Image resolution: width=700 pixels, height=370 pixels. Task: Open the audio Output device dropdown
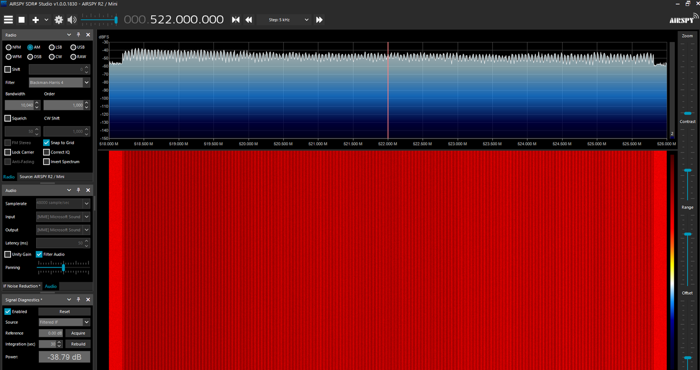63,230
